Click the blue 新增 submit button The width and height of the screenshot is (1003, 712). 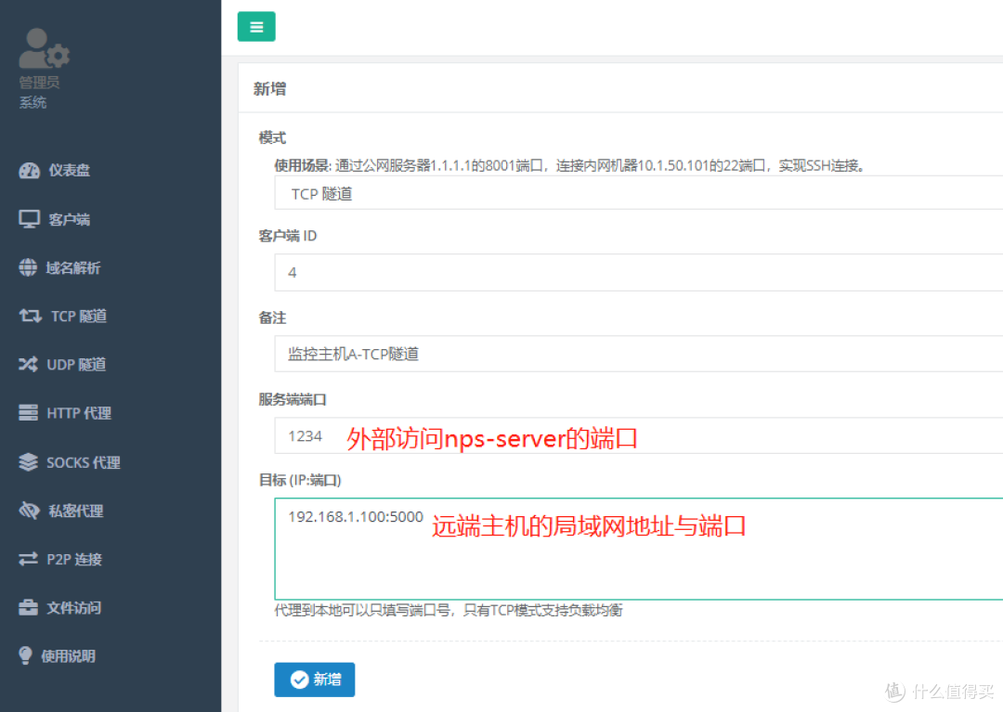[x=315, y=680]
